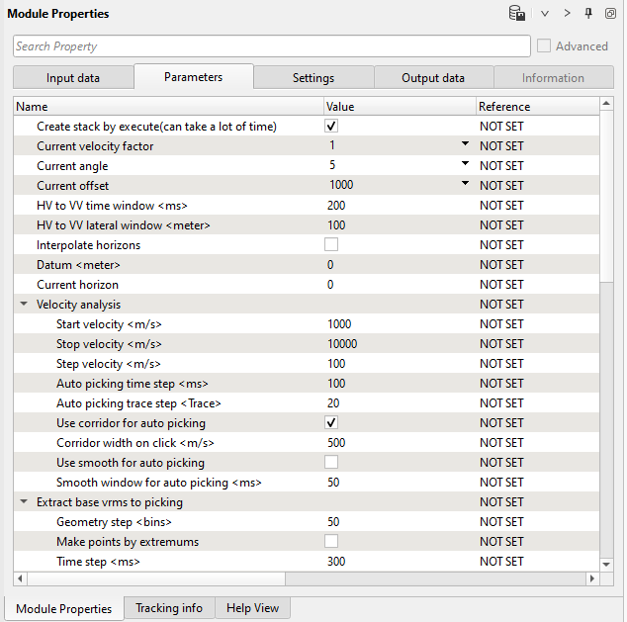Switch to the Tracking info tab
The image size is (627, 622).
pos(169,608)
